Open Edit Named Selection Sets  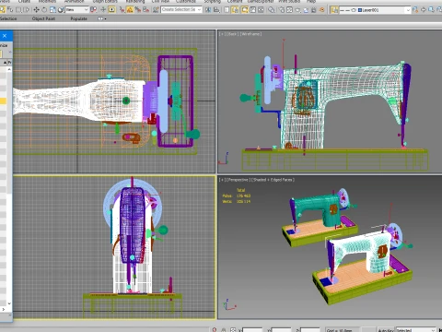pos(156,10)
